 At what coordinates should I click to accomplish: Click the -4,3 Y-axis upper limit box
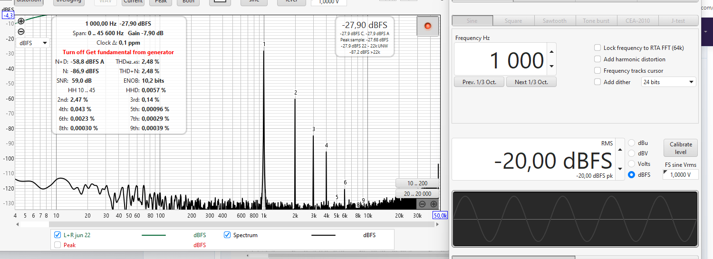click(x=8, y=15)
